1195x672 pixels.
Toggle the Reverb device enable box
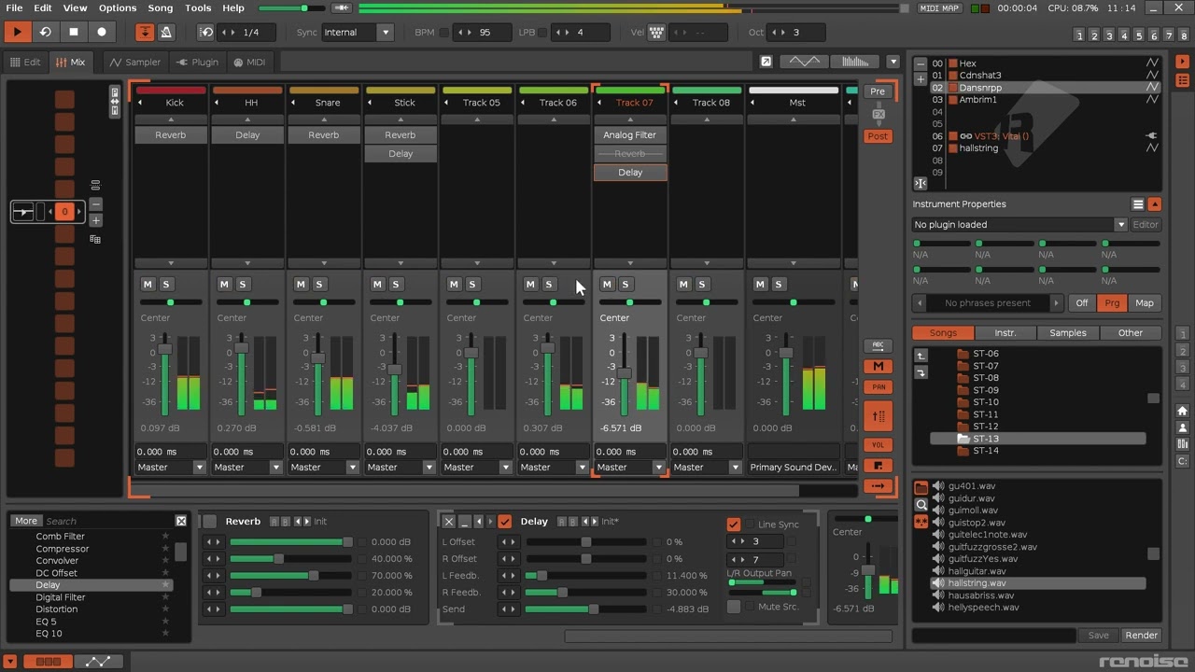click(210, 522)
